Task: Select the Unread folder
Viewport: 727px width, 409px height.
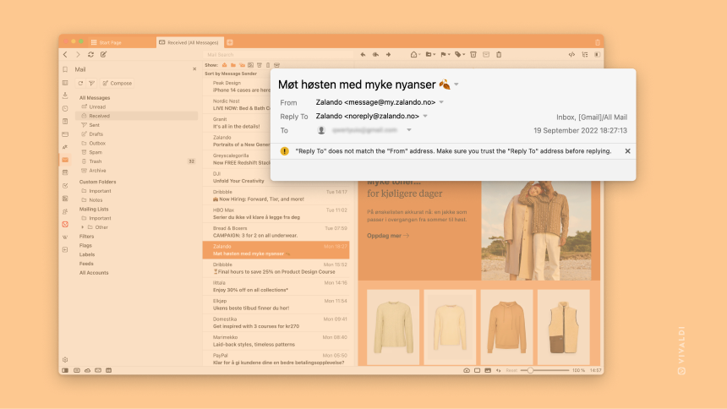Action: (x=97, y=106)
